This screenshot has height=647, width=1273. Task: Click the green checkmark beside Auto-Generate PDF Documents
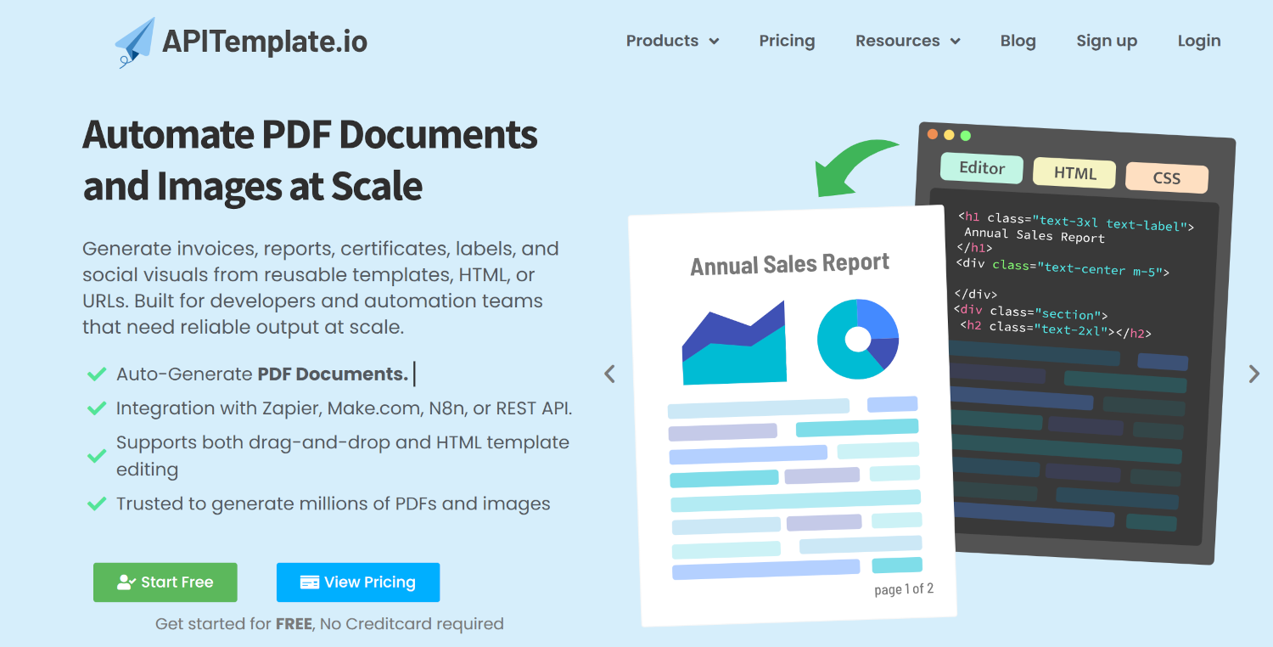[x=96, y=374]
